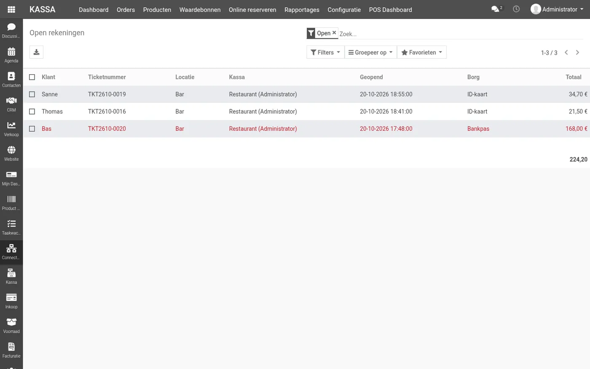Open the conversations message icon in header
590x369 pixels.
tap(496, 9)
